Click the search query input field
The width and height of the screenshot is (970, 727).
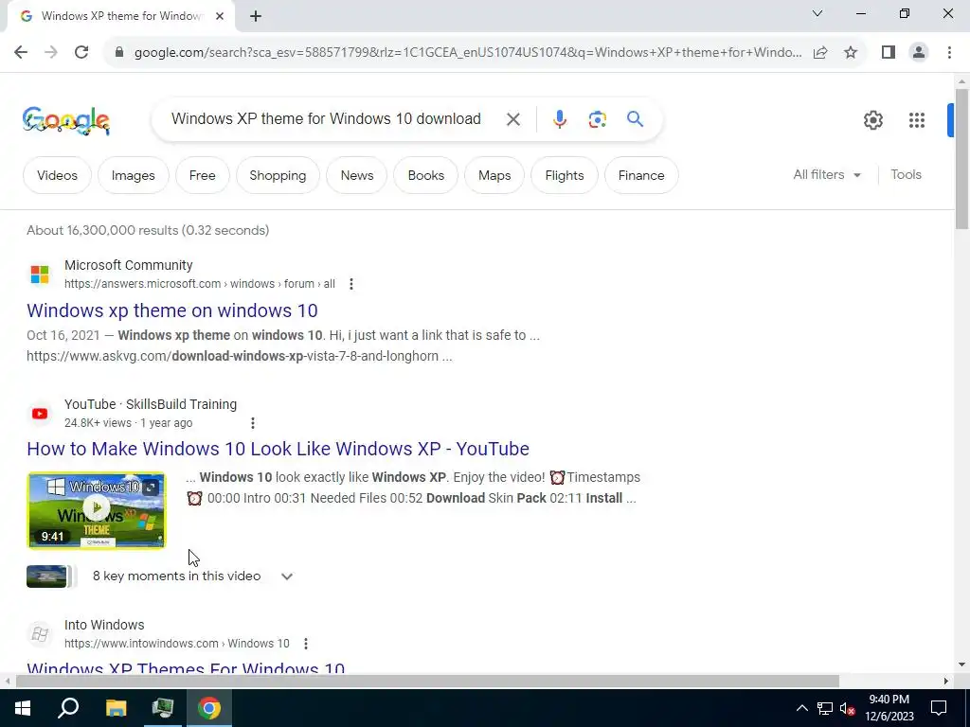click(326, 118)
